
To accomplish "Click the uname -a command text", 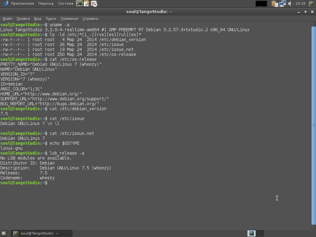I will [x=60, y=25].
